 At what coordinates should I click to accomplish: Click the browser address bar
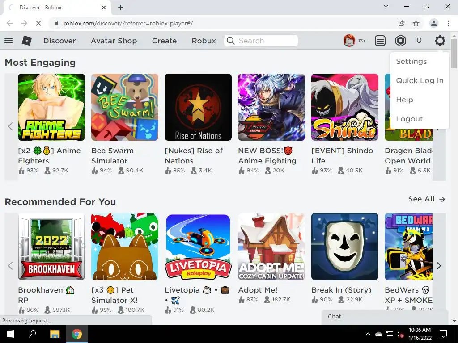click(222, 23)
